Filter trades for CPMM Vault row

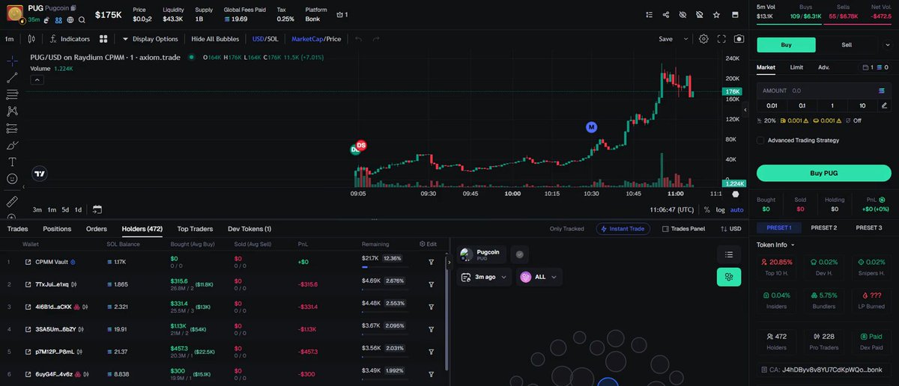pyautogui.click(x=432, y=262)
